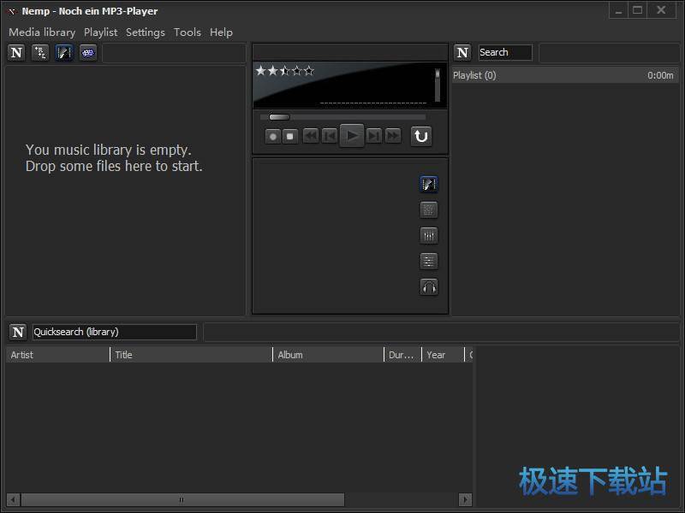Open the headphones icon in the side panel
This screenshot has height=513, width=685.
[x=429, y=287]
